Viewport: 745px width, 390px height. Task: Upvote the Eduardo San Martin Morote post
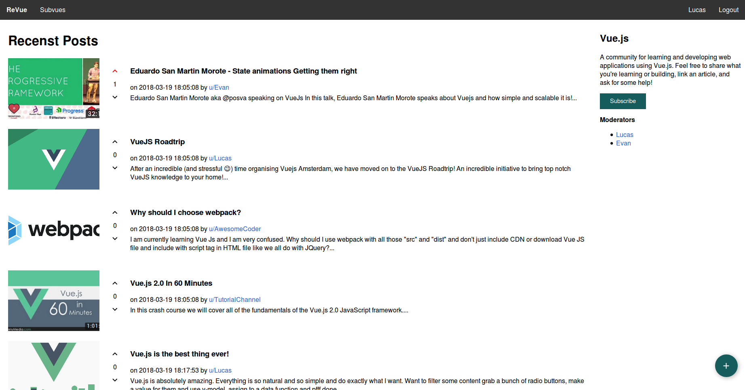[x=115, y=71]
